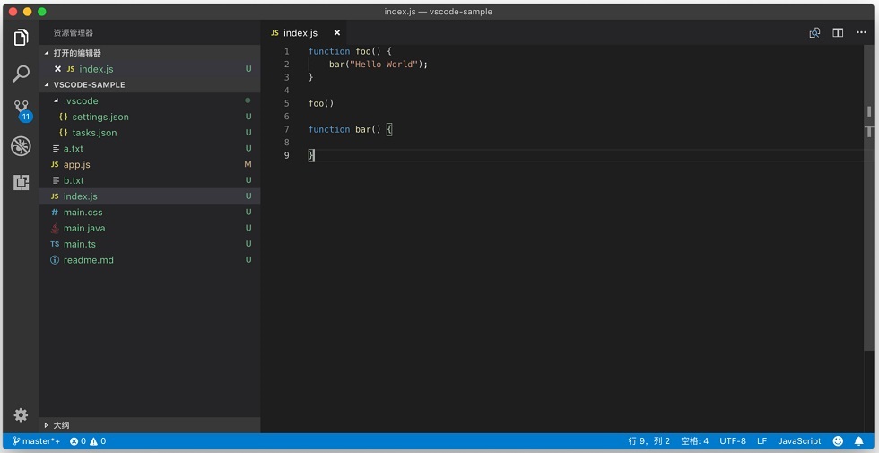Viewport: 879px width, 453px height.
Task: Open app.js in the file tree
Action: 150,164
